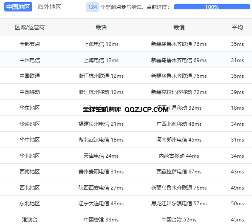Click 新疆乌鲁木齐联通 76ms in 全部节点 row

click(179, 44)
